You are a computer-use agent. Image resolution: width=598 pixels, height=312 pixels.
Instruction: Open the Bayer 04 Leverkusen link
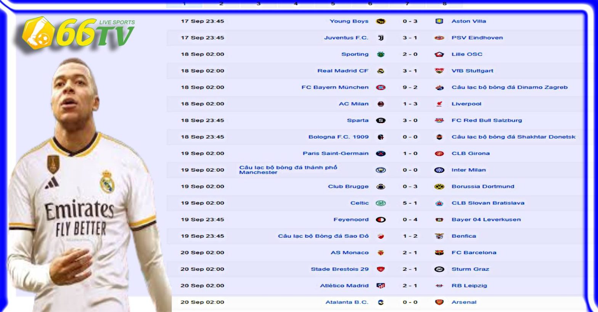coord(486,220)
